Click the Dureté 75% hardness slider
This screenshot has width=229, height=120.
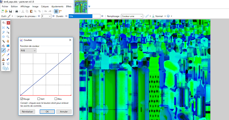[x=84, y=16]
